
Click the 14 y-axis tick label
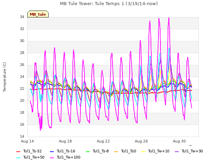[x=22, y=137]
